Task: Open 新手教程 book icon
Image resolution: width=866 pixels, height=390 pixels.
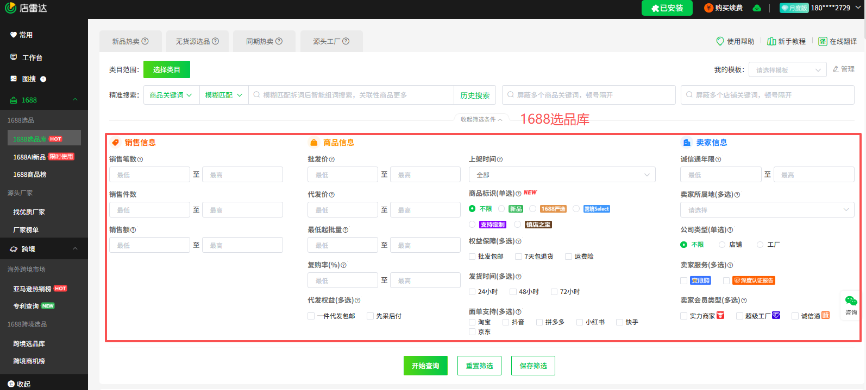Action: click(771, 41)
